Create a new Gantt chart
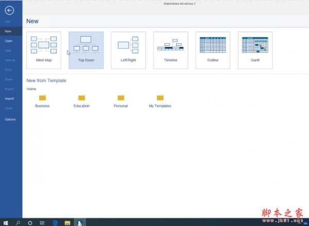309x226 pixels. (255, 50)
